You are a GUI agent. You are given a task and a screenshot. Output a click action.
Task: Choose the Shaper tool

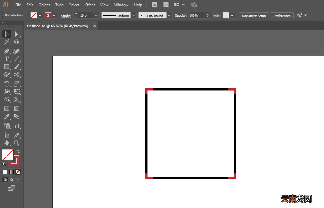click(7, 75)
